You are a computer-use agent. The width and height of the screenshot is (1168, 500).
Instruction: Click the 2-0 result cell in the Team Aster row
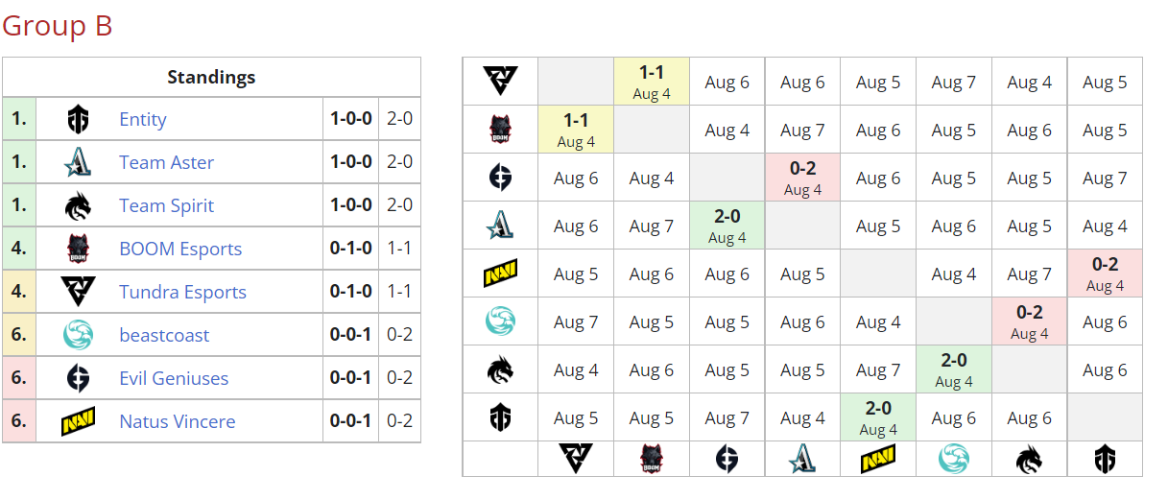click(x=727, y=226)
